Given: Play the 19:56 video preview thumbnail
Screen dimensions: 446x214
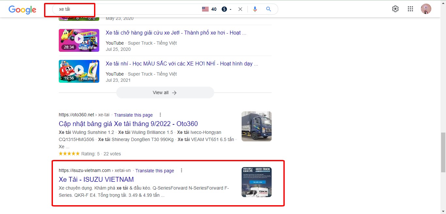Looking at the screenshot, I should (x=79, y=71).
